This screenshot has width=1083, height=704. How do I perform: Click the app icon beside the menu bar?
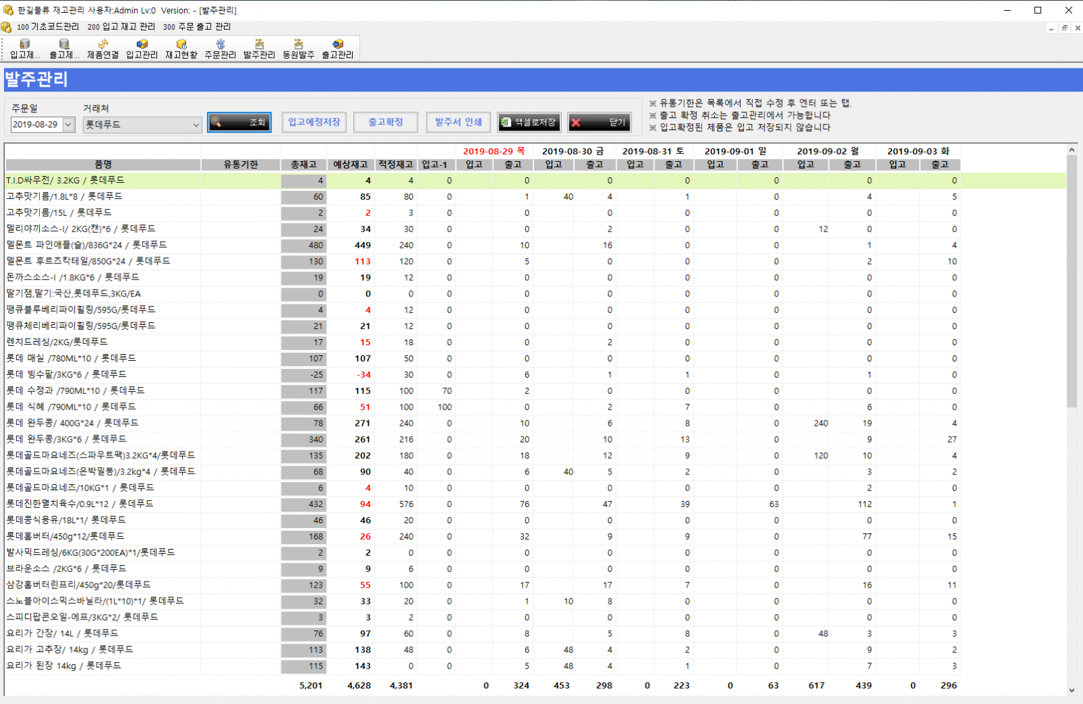6,27
